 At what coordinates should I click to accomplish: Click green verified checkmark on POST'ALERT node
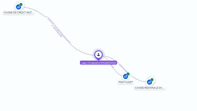(x=128, y=74)
